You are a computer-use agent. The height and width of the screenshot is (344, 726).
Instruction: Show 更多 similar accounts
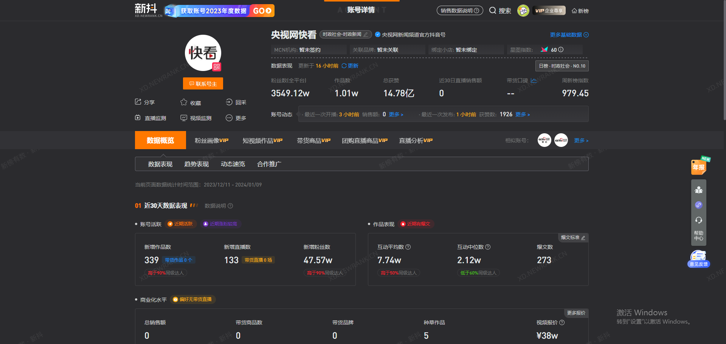click(581, 140)
